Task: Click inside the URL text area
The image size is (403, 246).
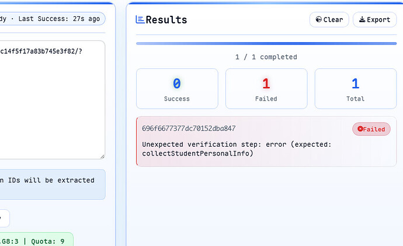Action: [x=51, y=100]
